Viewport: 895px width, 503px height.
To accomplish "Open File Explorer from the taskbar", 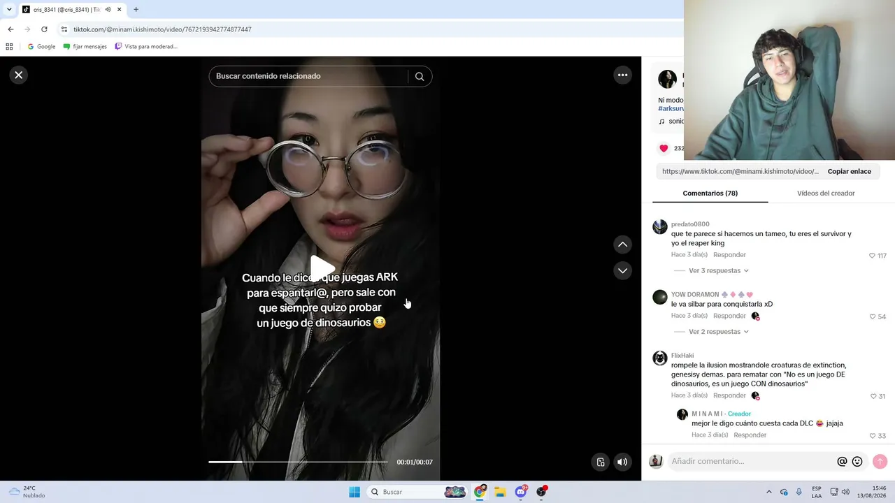I will pos(500,492).
